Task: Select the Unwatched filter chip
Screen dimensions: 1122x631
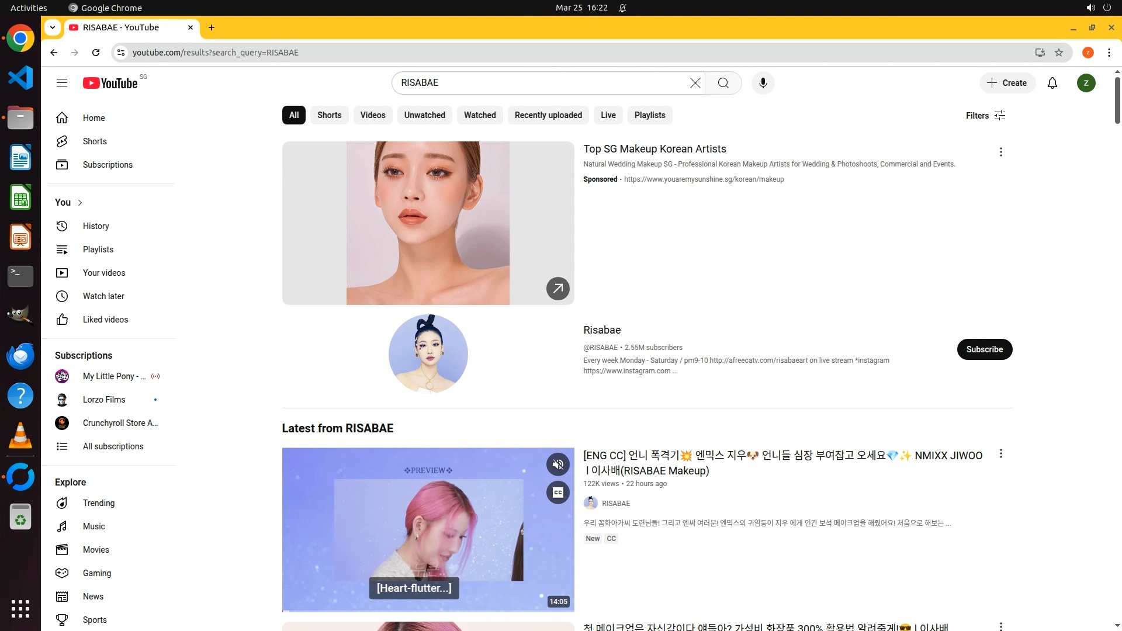Action: [424, 115]
